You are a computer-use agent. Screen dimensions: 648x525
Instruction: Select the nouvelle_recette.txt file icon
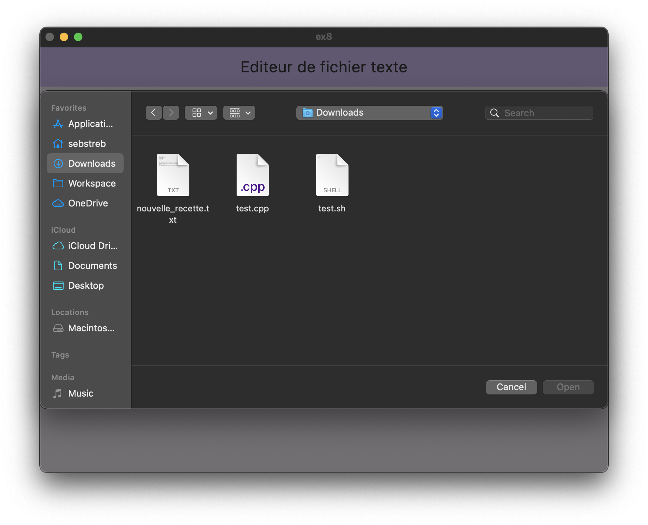point(173,175)
